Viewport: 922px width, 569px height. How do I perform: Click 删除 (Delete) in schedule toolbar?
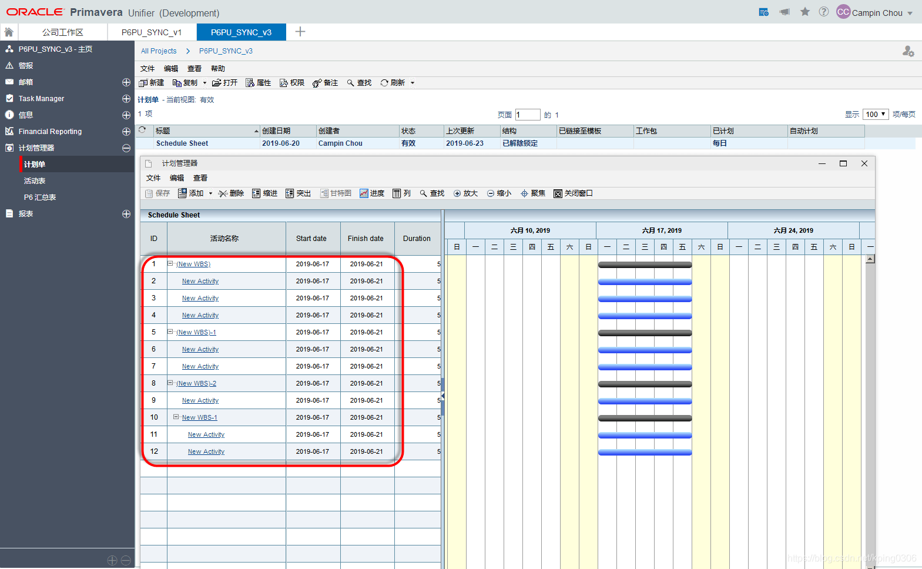(231, 193)
